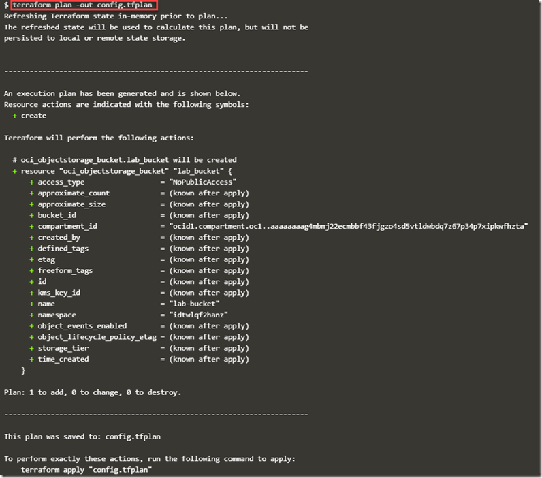Click the "NoPublicAccess" access_type value

[x=203, y=182]
